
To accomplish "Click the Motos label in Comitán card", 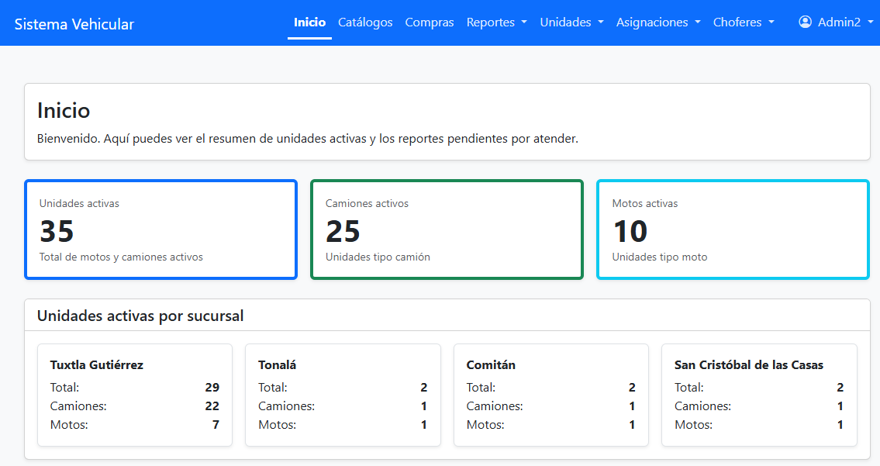I will pyautogui.click(x=485, y=424).
